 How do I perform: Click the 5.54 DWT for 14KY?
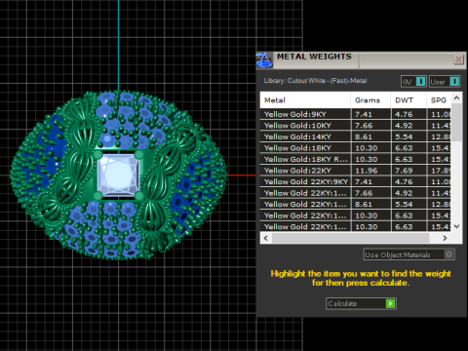[404, 136]
